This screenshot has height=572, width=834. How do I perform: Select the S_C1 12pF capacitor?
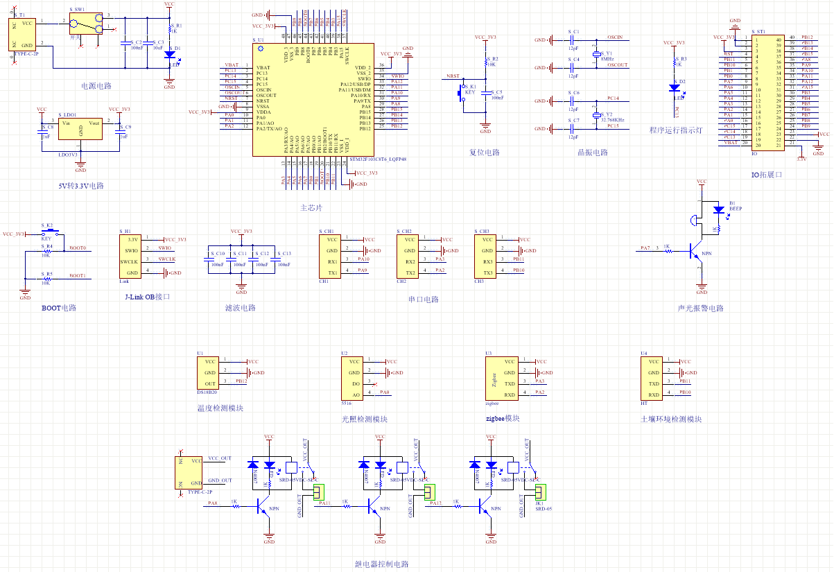573,40
